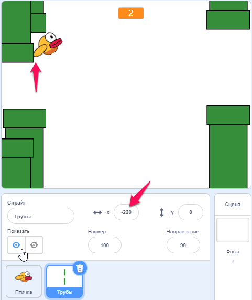Click the x coordinate field showing -220
Image resolution: width=252 pixels, height=300 pixels.
tap(126, 212)
